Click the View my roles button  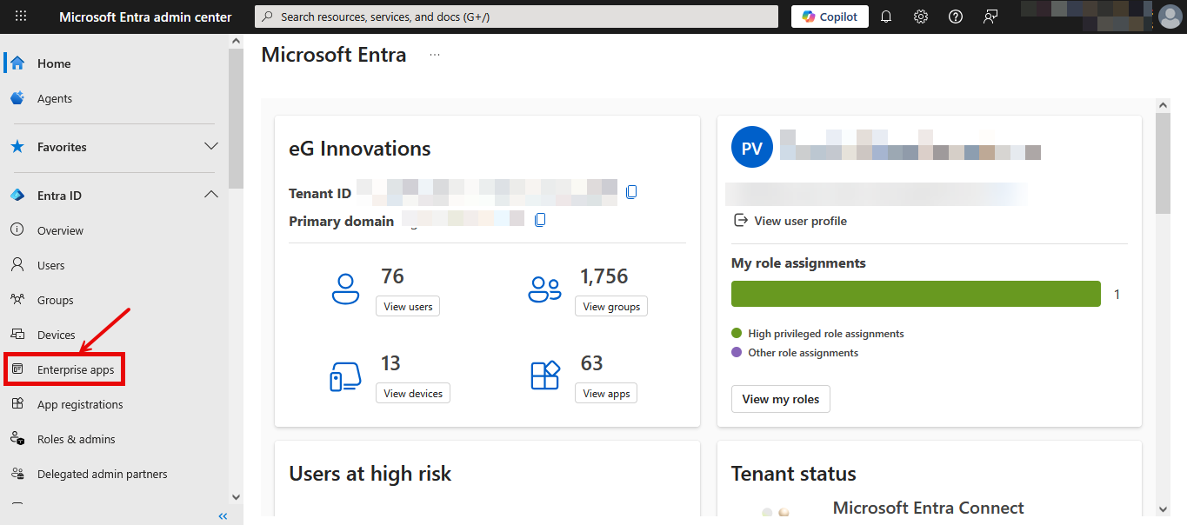(x=780, y=399)
